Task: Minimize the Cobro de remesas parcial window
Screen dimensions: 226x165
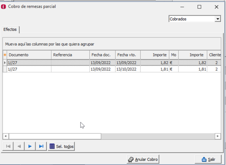Action: click(182, 7)
